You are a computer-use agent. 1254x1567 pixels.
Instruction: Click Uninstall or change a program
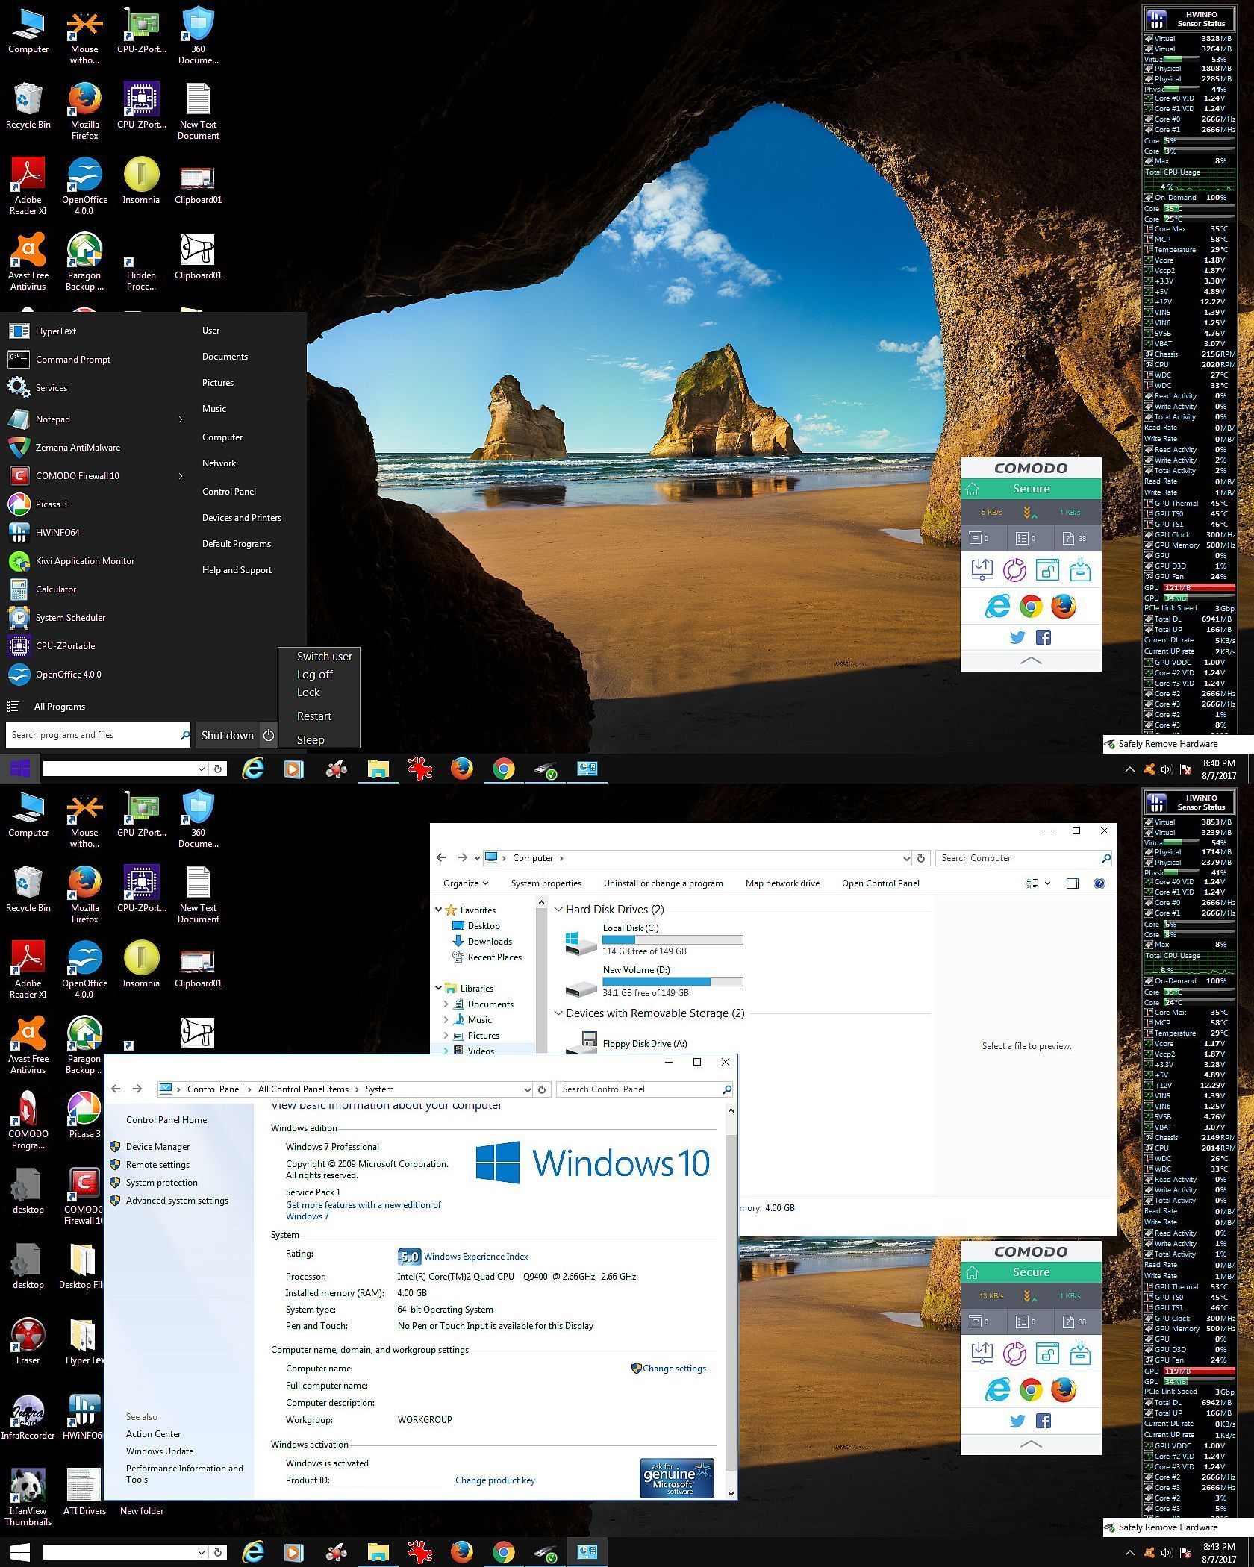[x=664, y=883]
